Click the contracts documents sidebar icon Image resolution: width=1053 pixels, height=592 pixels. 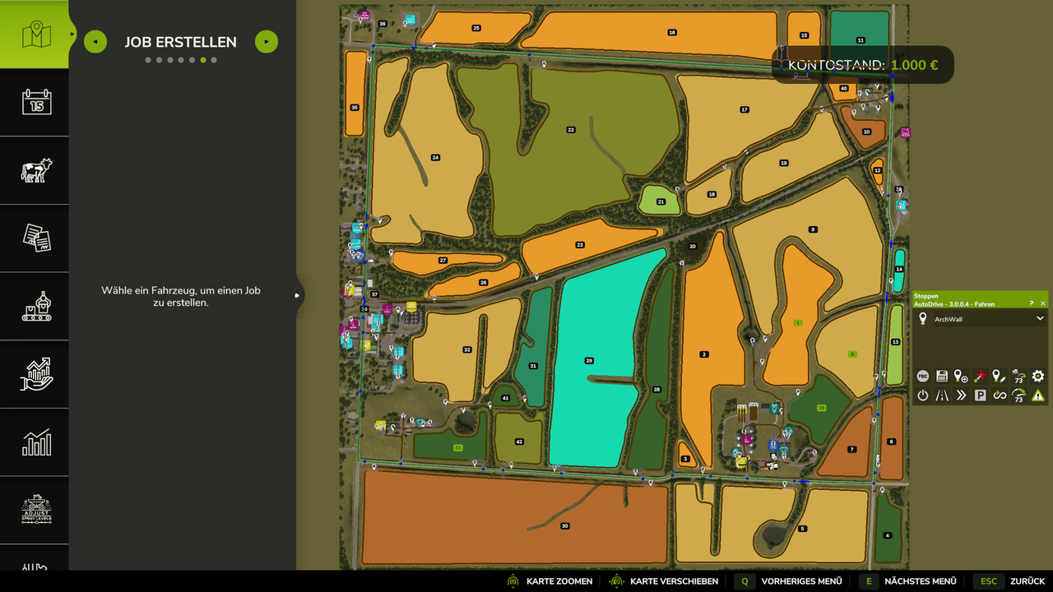click(x=36, y=238)
